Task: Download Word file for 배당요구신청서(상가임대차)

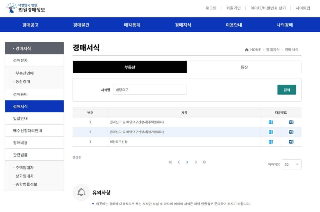Action: point(291,132)
